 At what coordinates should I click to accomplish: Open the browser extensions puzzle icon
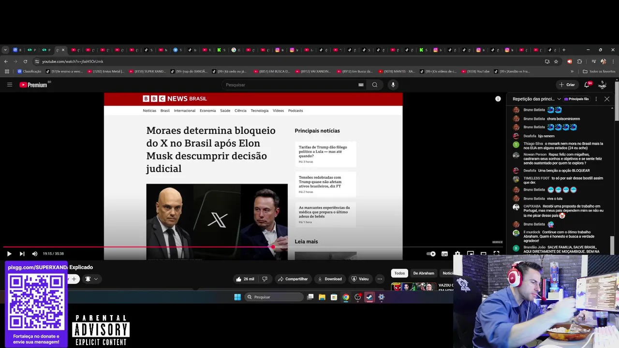579,61
